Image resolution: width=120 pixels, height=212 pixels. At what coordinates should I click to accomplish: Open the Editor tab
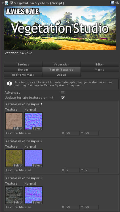point(100,65)
